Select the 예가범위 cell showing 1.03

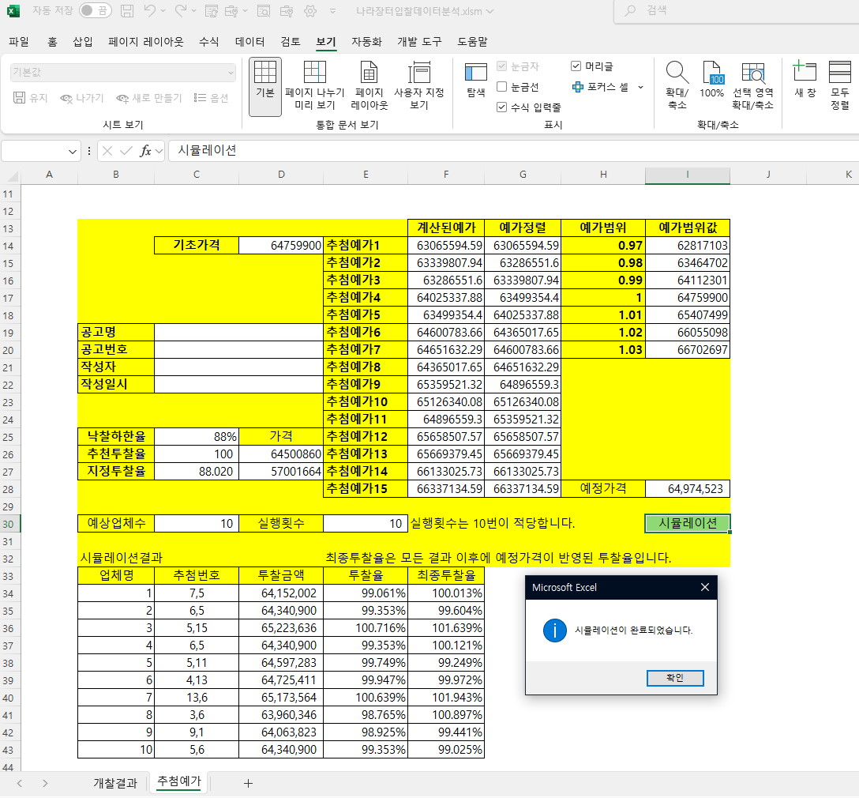pyautogui.click(x=603, y=350)
